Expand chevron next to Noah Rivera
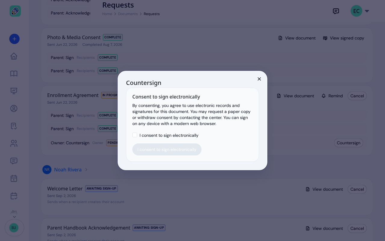Screen dimensions: 385x241 (86, 170)
